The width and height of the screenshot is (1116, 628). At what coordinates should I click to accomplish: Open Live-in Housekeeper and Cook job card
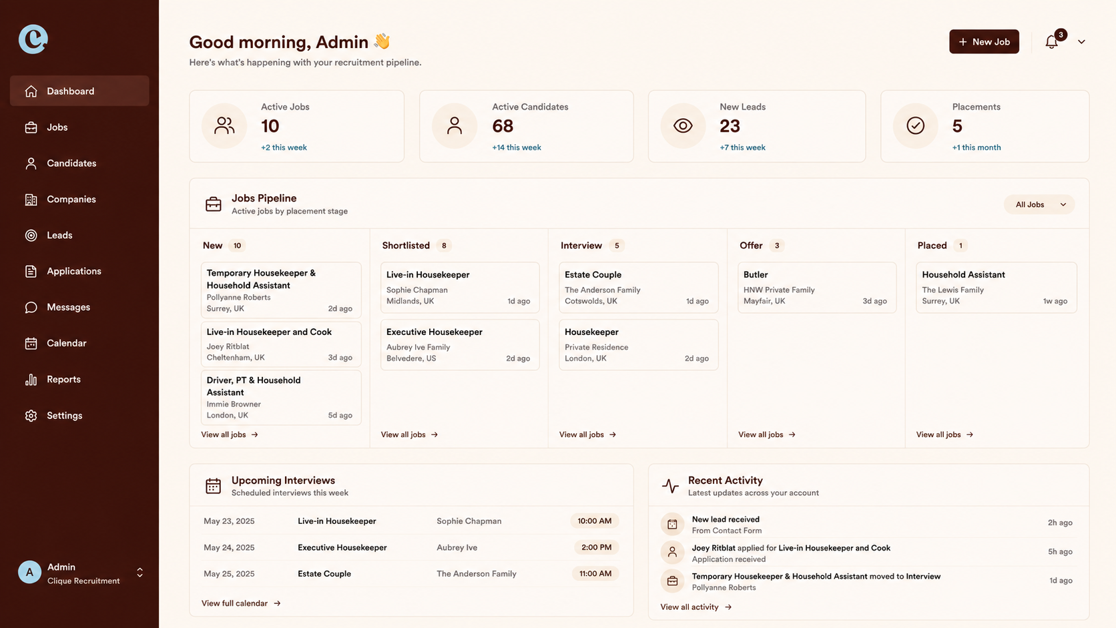(281, 344)
